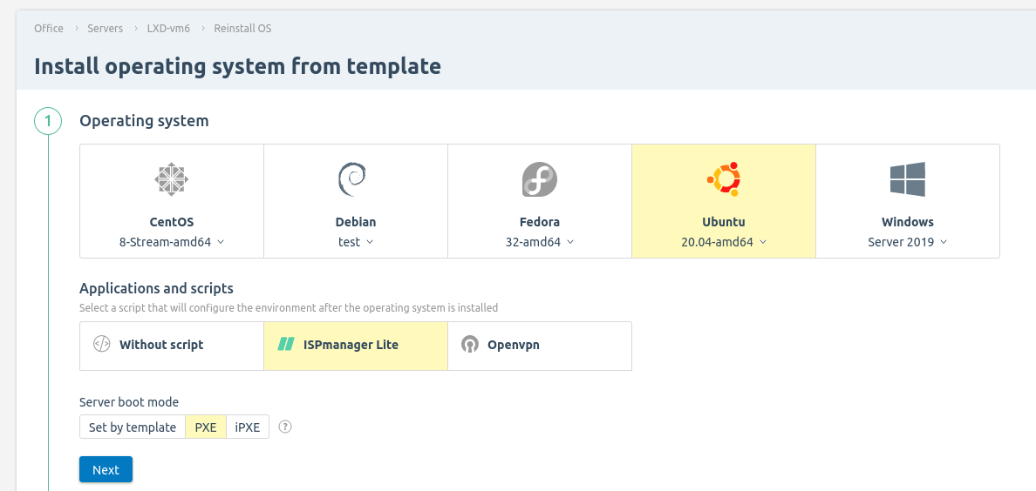This screenshot has width=1036, height=491.
Task: Go to Servers breadcrumb
Action: (x=105, y=29)
